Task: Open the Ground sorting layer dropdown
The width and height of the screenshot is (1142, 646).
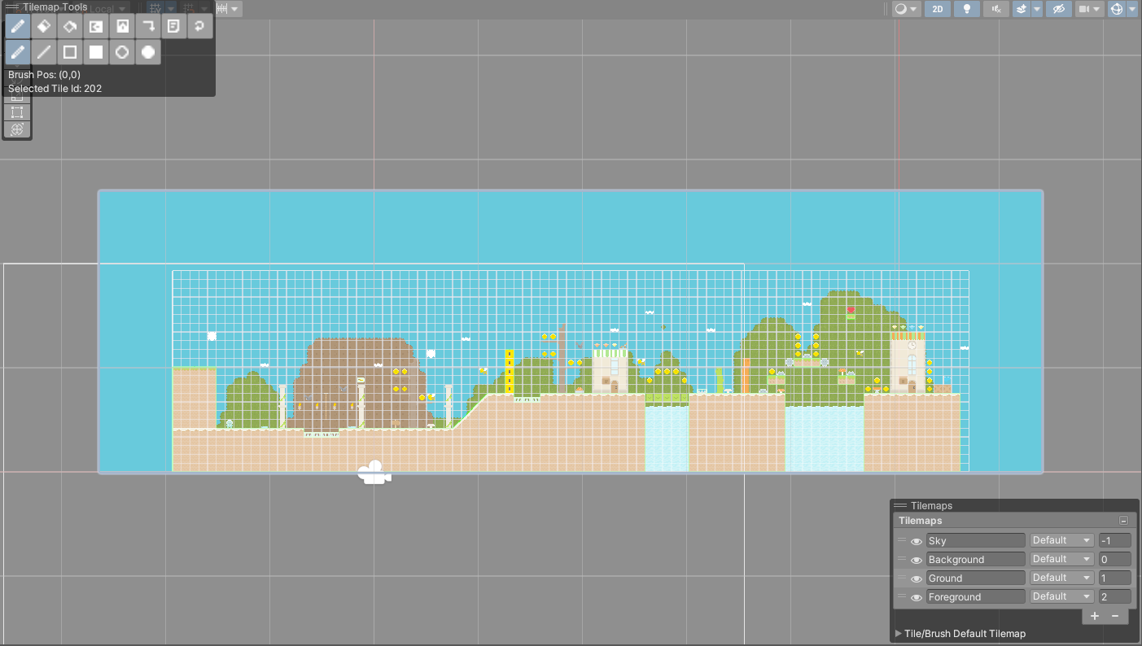Action: point(1062,578)
